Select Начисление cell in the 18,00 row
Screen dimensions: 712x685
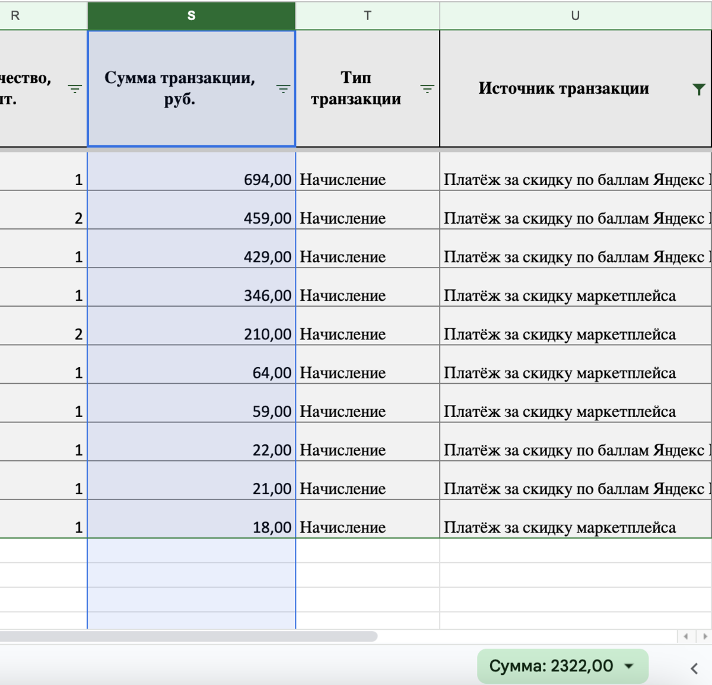pyautogui.click(x=367, y=518)
